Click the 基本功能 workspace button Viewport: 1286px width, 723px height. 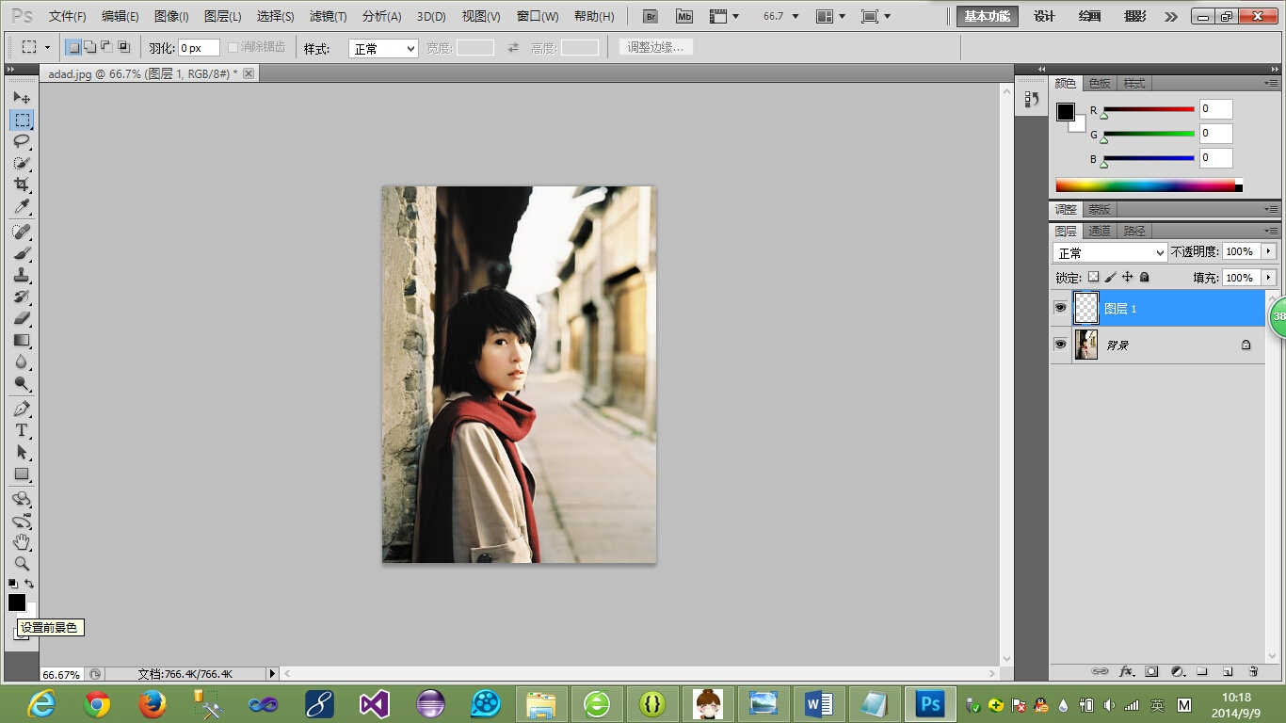click(x=988, y=17)
